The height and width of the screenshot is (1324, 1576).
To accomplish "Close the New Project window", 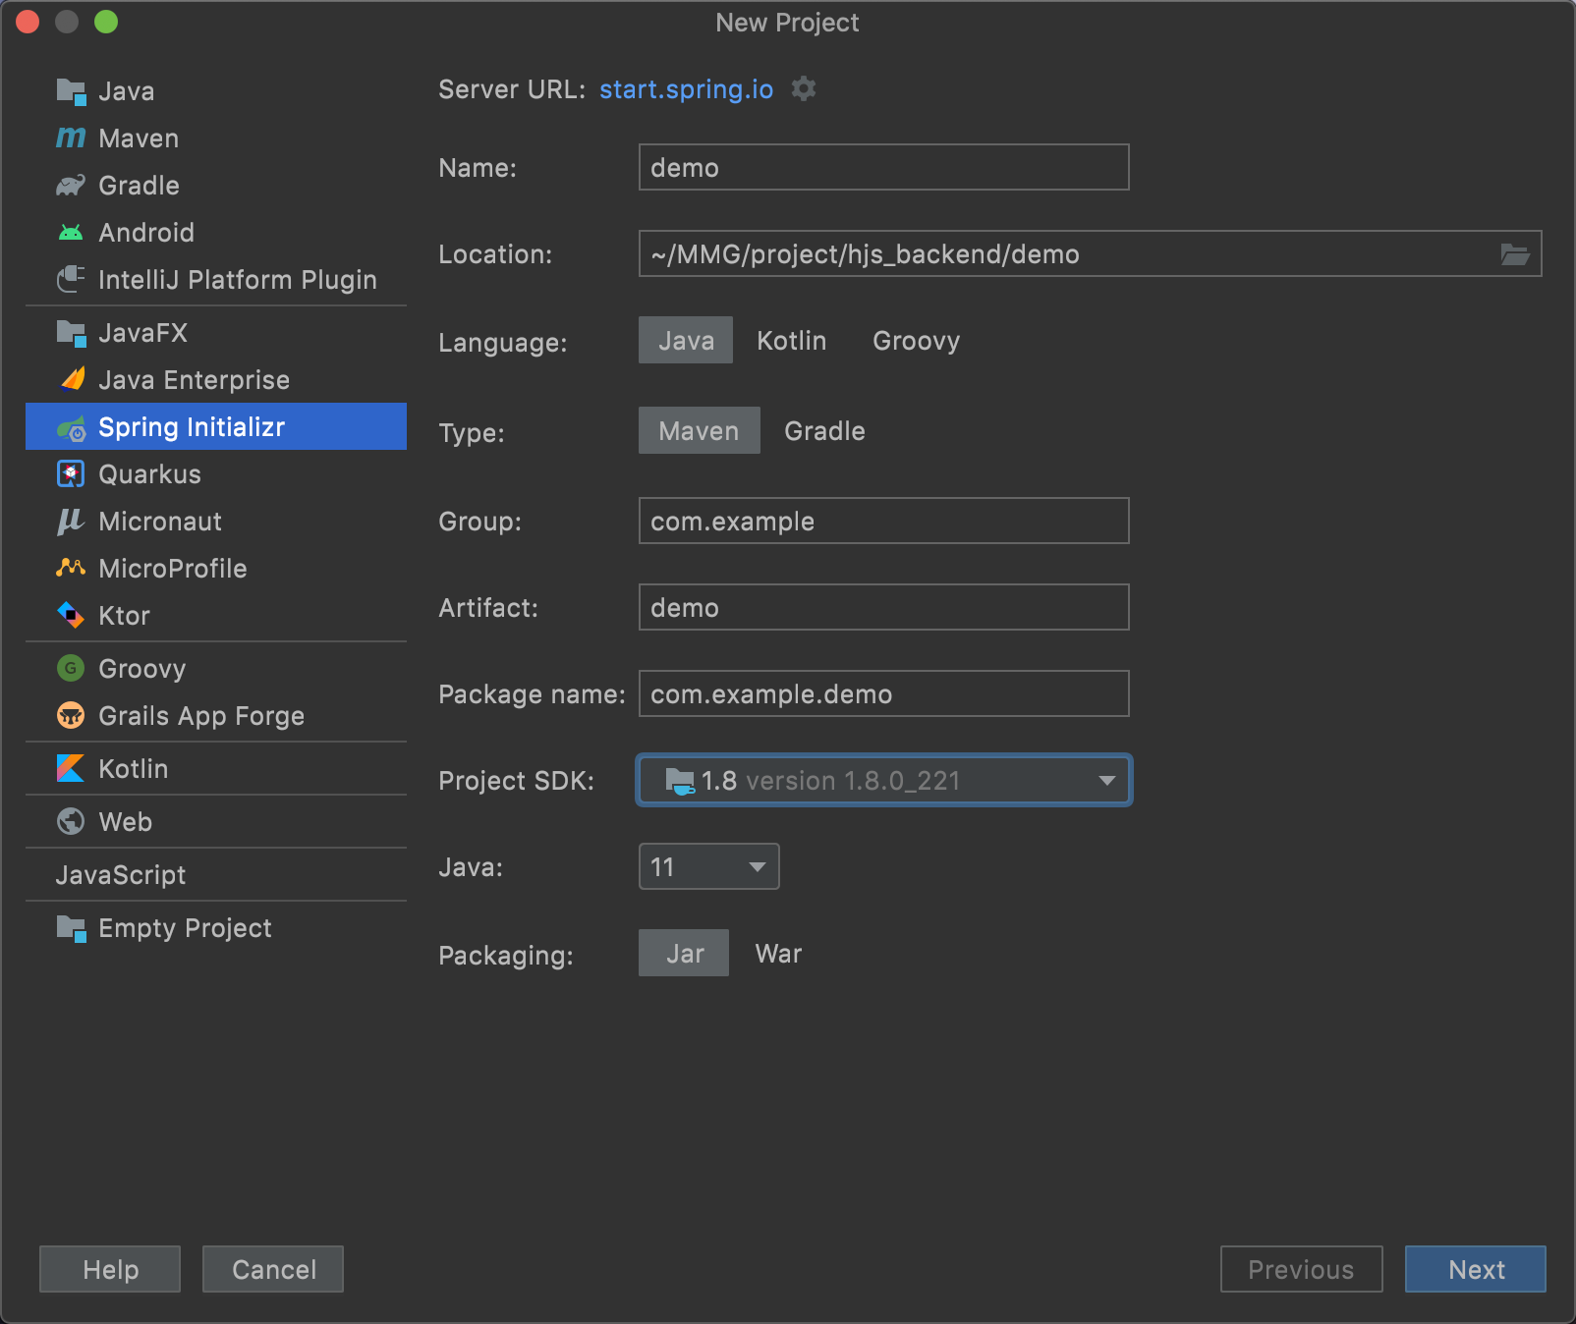I will [28, 22].
